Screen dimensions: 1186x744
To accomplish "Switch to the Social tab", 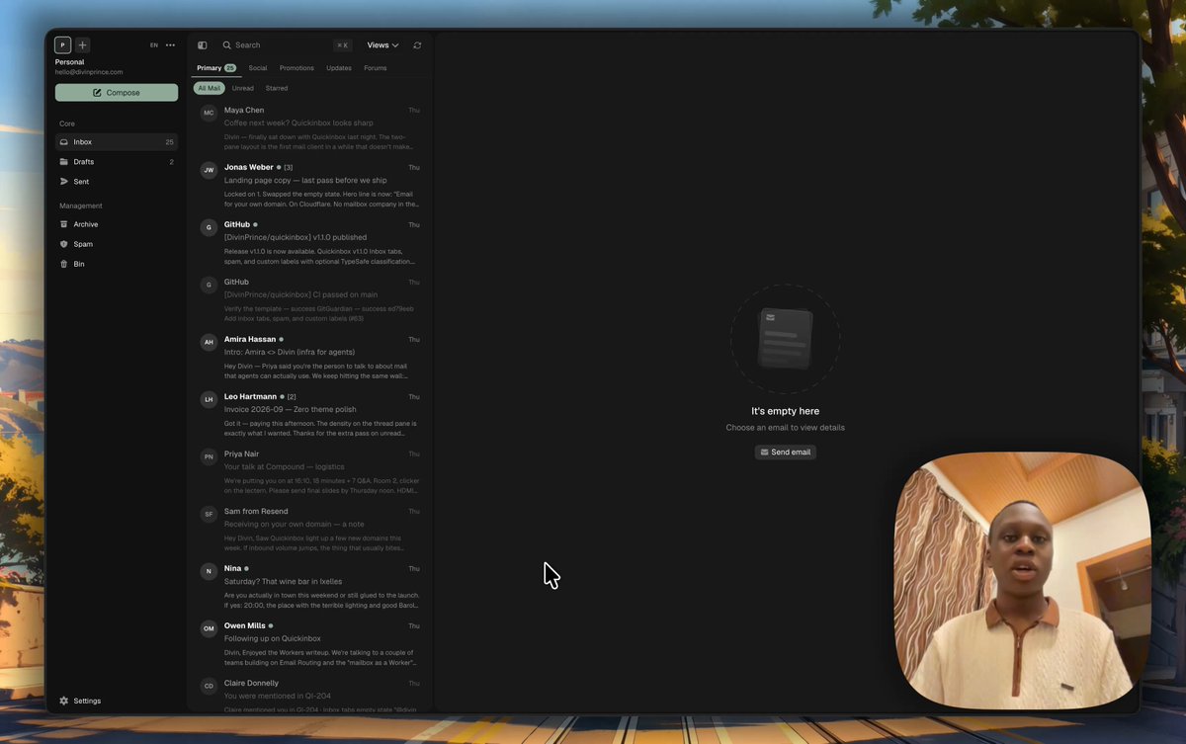I will pyautogui.click(x=258, y=68).
